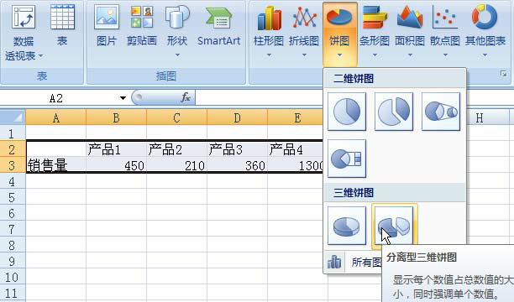Expand the area chart dropdown arrow
This screenshot has width=514, height=302.
pos(410,55)
